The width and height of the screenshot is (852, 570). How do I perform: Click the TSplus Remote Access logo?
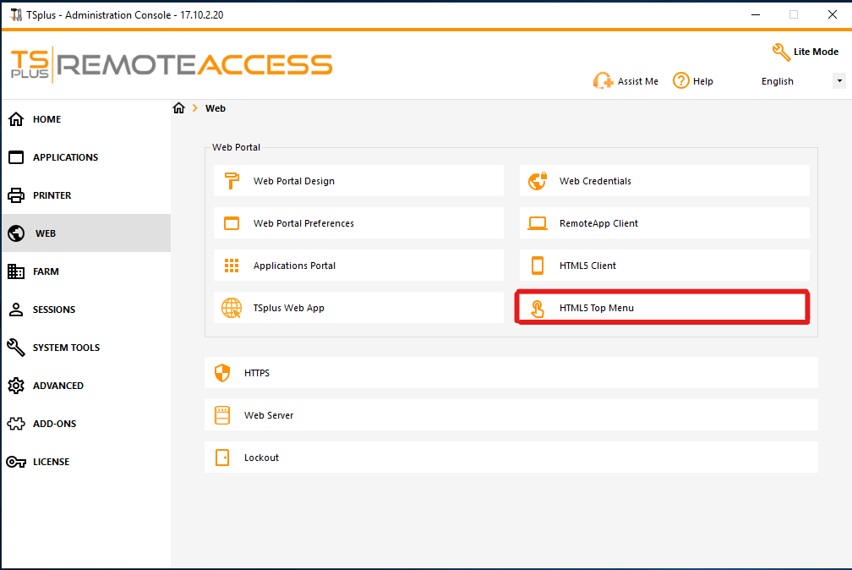[172, 65]
